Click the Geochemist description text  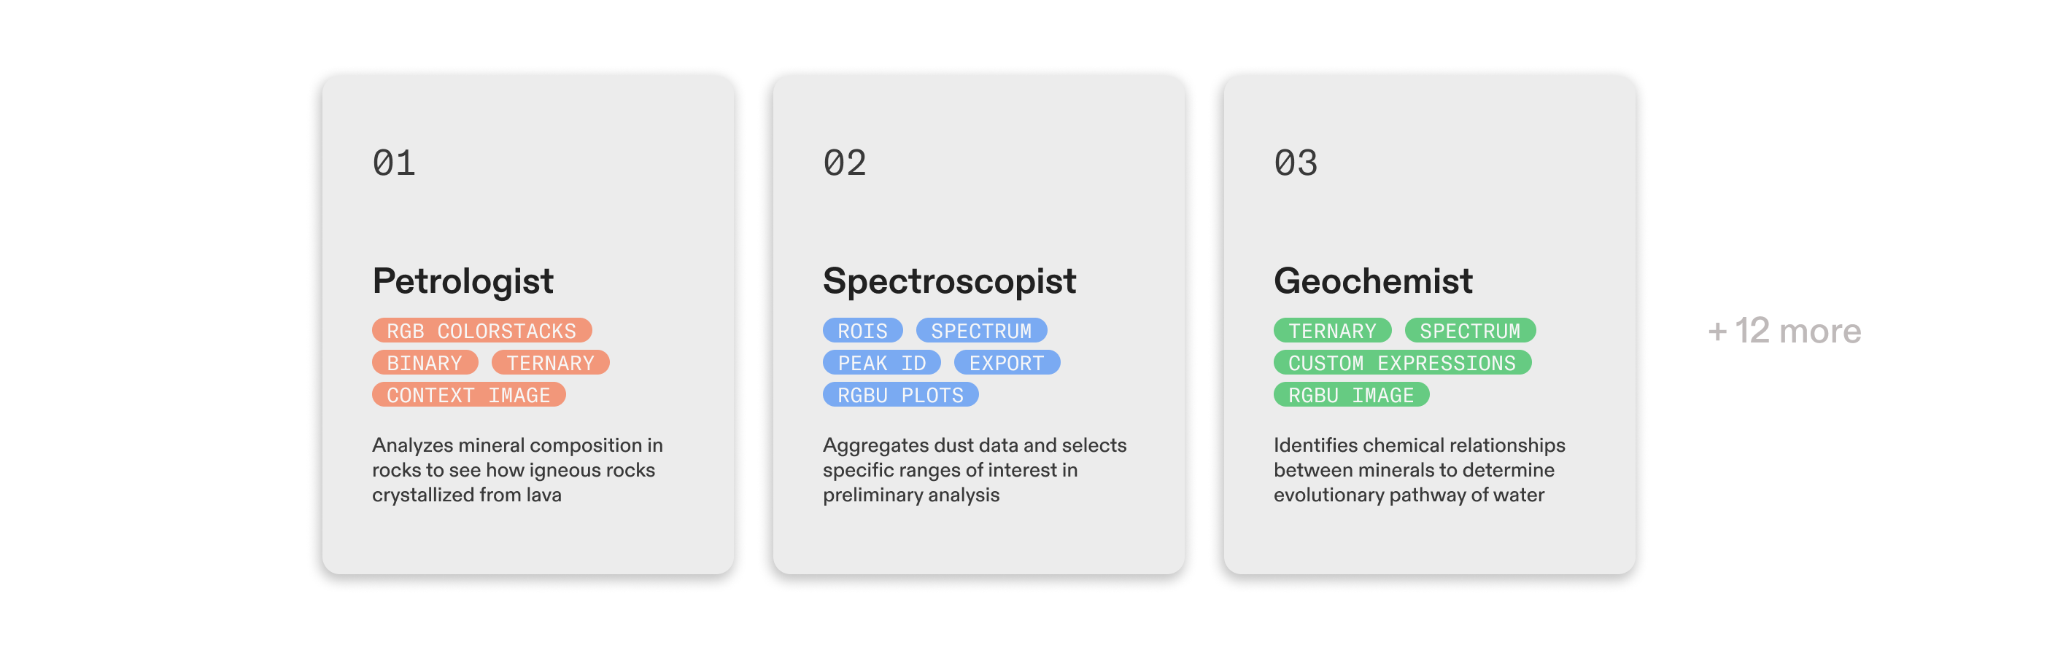click(x=1418, y=470)
